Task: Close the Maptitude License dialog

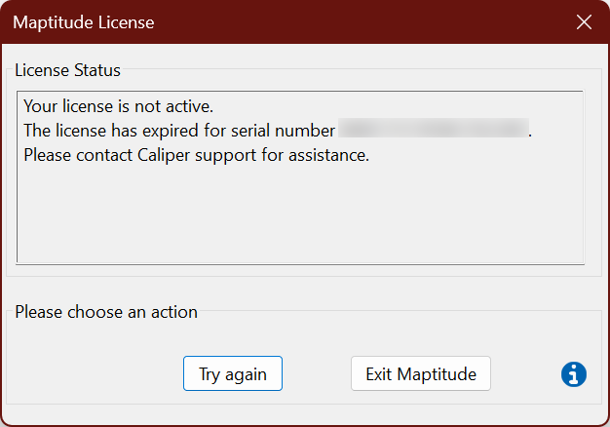Action: pyautogui.click(x=584, y=21)
